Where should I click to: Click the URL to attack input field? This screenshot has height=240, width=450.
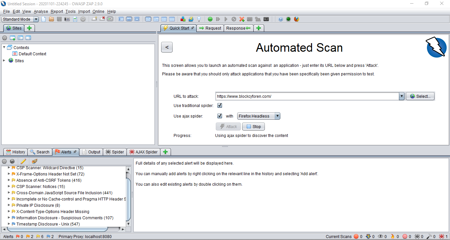click(307, 96)
